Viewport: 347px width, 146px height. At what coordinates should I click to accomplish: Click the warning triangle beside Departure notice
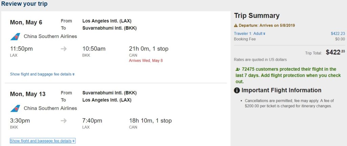tap(236, 25)
